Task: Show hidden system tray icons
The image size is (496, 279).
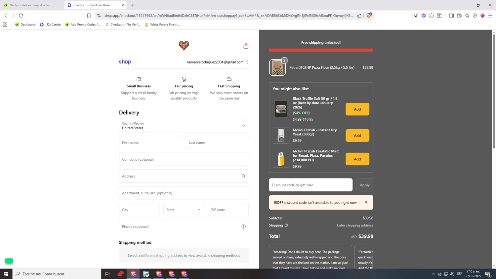Action: [433, 274]
